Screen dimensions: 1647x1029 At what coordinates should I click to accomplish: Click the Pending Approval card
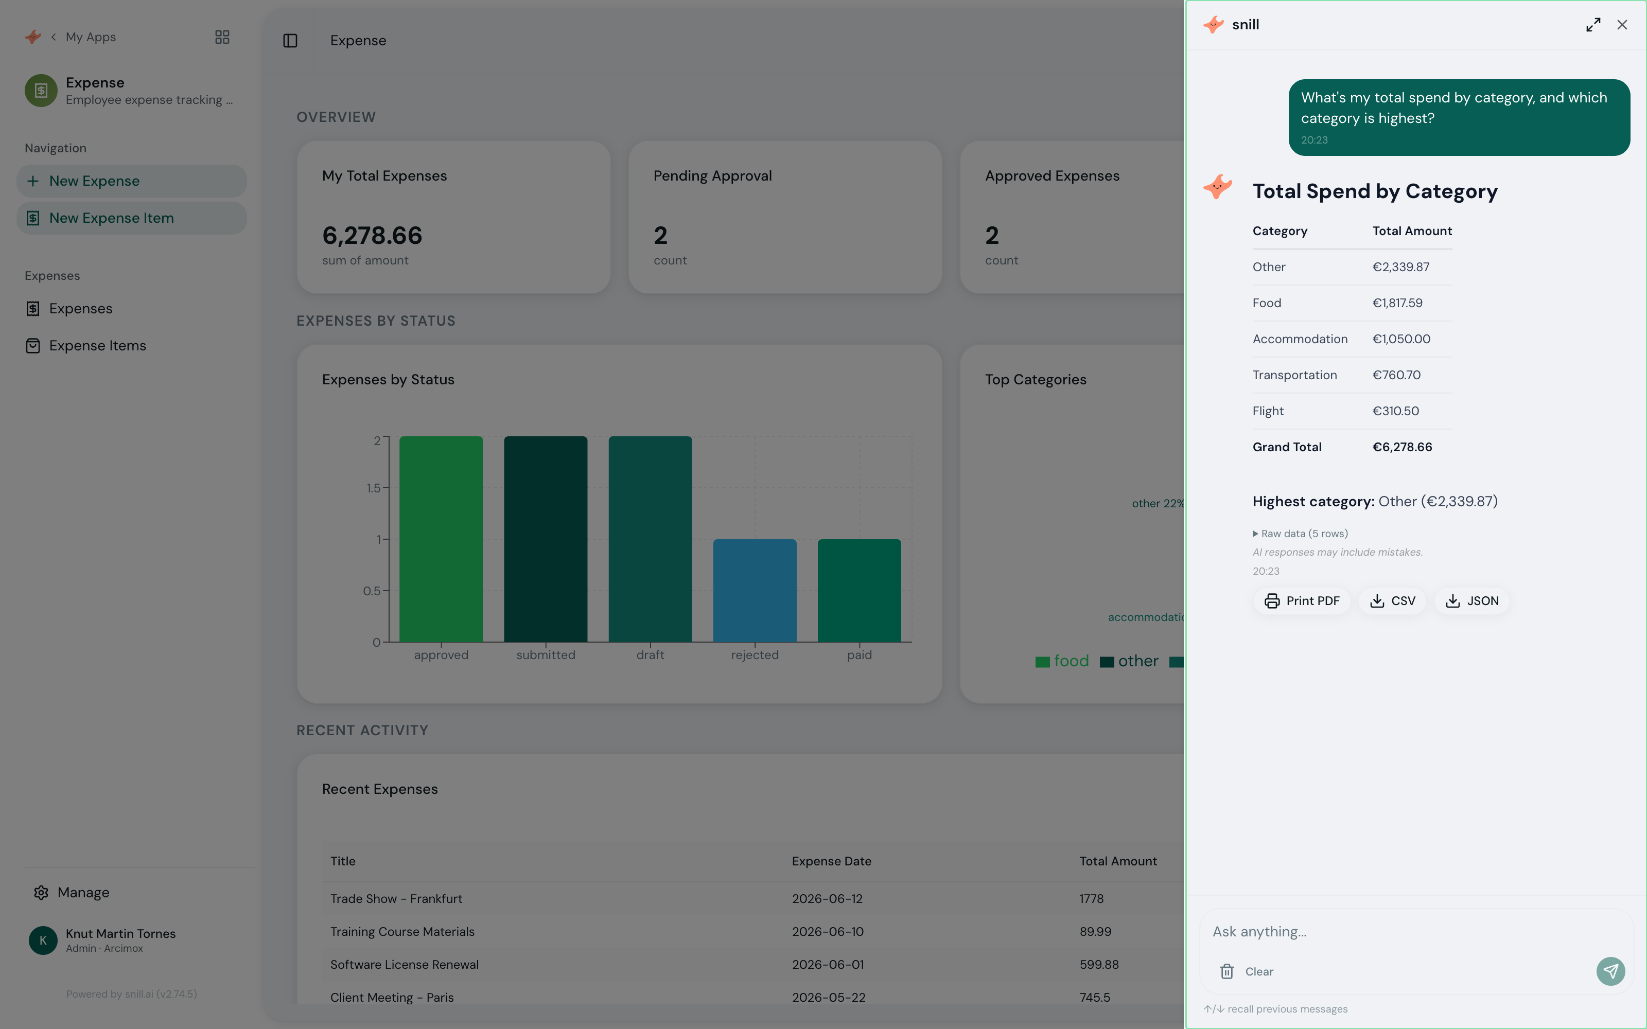[x=785, y=217]
